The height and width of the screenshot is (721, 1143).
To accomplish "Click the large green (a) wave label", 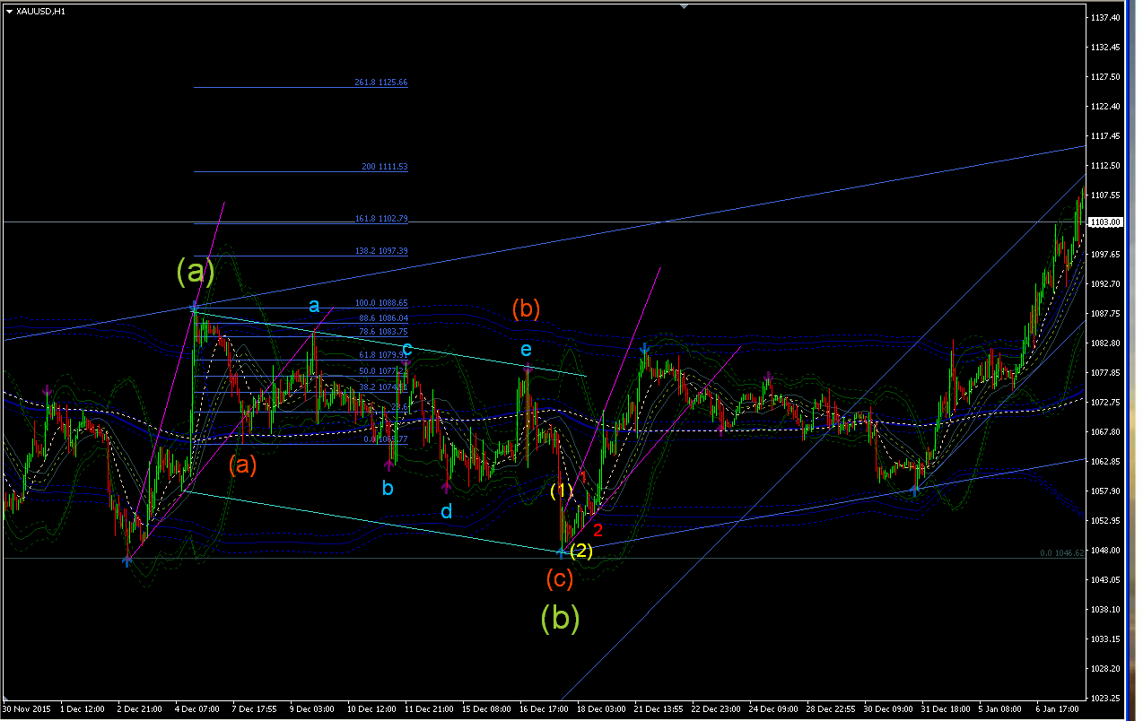I will (x=196, y=271).
